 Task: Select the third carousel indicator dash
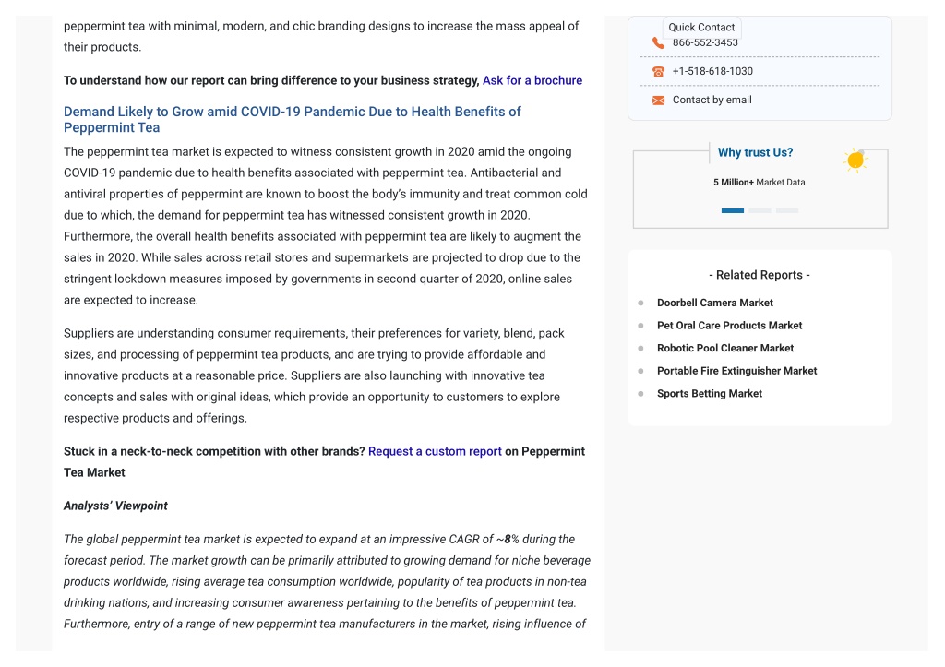[786, 211]
